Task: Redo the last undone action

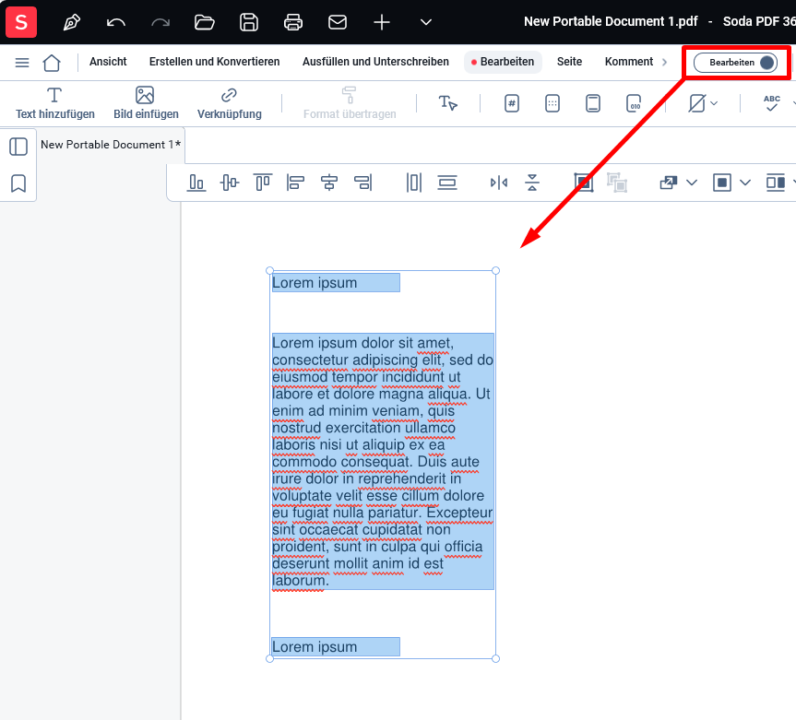Action: click(x=160, y=22)
